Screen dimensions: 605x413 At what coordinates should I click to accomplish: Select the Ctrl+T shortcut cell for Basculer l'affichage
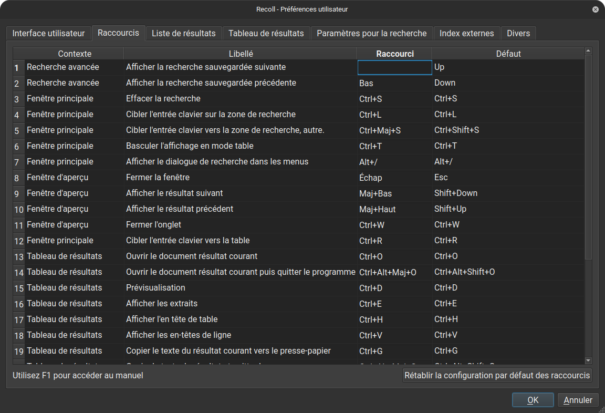coord(394,146)
